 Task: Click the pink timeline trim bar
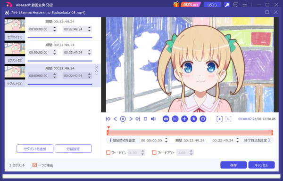[x=190, y=133]
